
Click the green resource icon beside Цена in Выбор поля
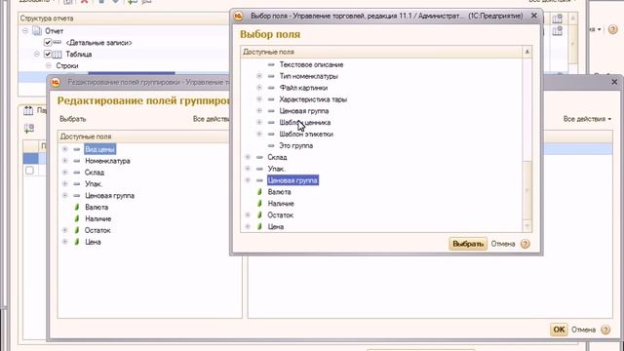pyautogui.click(x=260, y=226)
